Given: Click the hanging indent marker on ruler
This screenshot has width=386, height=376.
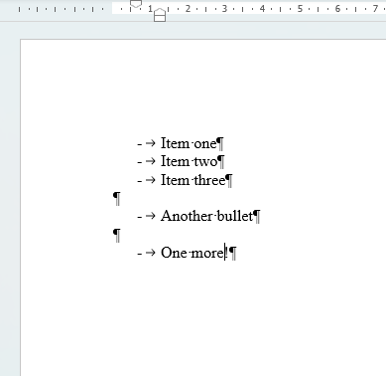Looking at the screenshot, I should tap(160, 12).
